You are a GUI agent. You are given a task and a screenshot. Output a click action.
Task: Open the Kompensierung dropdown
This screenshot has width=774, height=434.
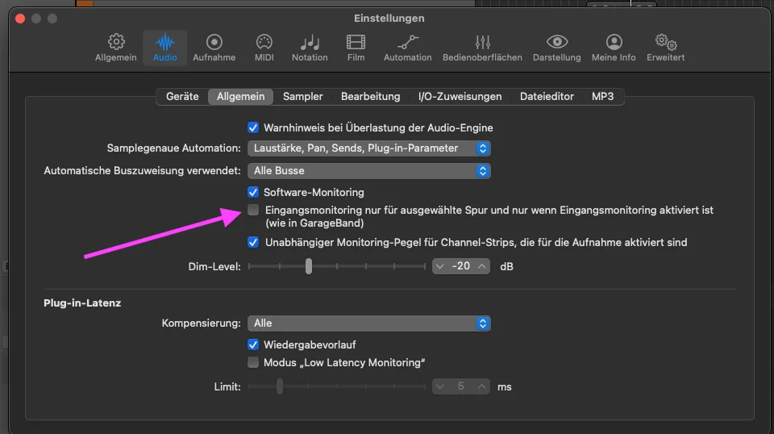tap(368, 323)
